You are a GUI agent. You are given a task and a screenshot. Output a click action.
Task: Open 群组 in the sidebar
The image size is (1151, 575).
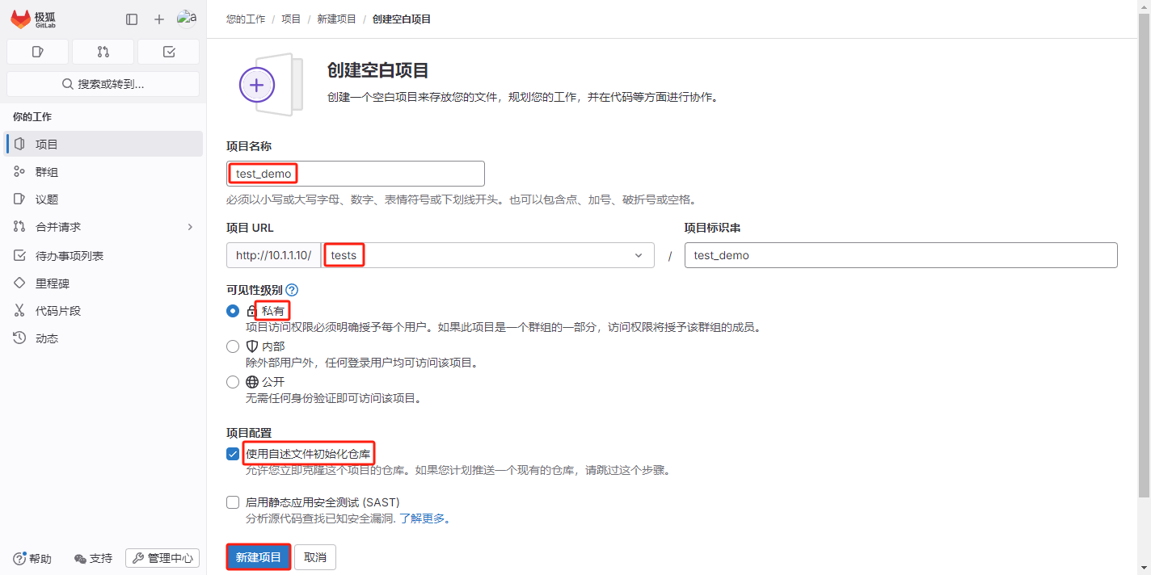tap(47, 172)
